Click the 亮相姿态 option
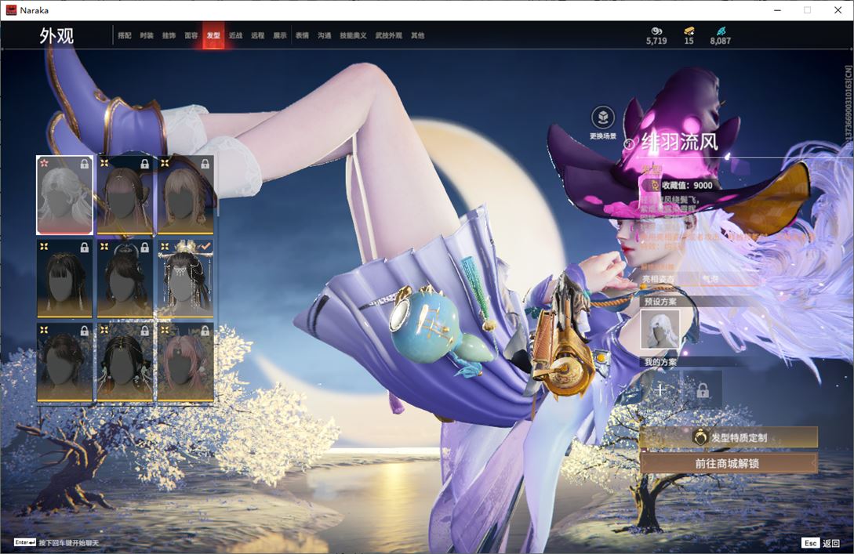Viewport: 854px width, 554px height. click(658, 279)
